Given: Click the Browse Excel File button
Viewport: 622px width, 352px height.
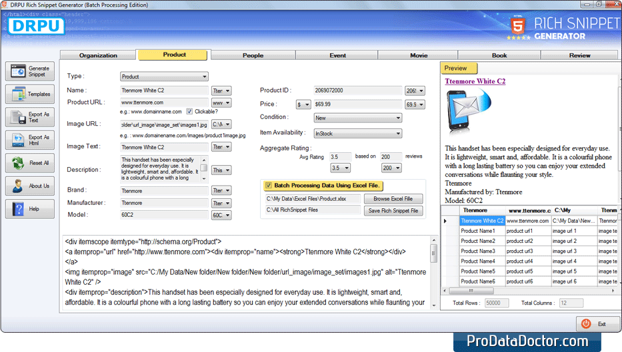Looking at the screenshot, I should click(393, 199).
